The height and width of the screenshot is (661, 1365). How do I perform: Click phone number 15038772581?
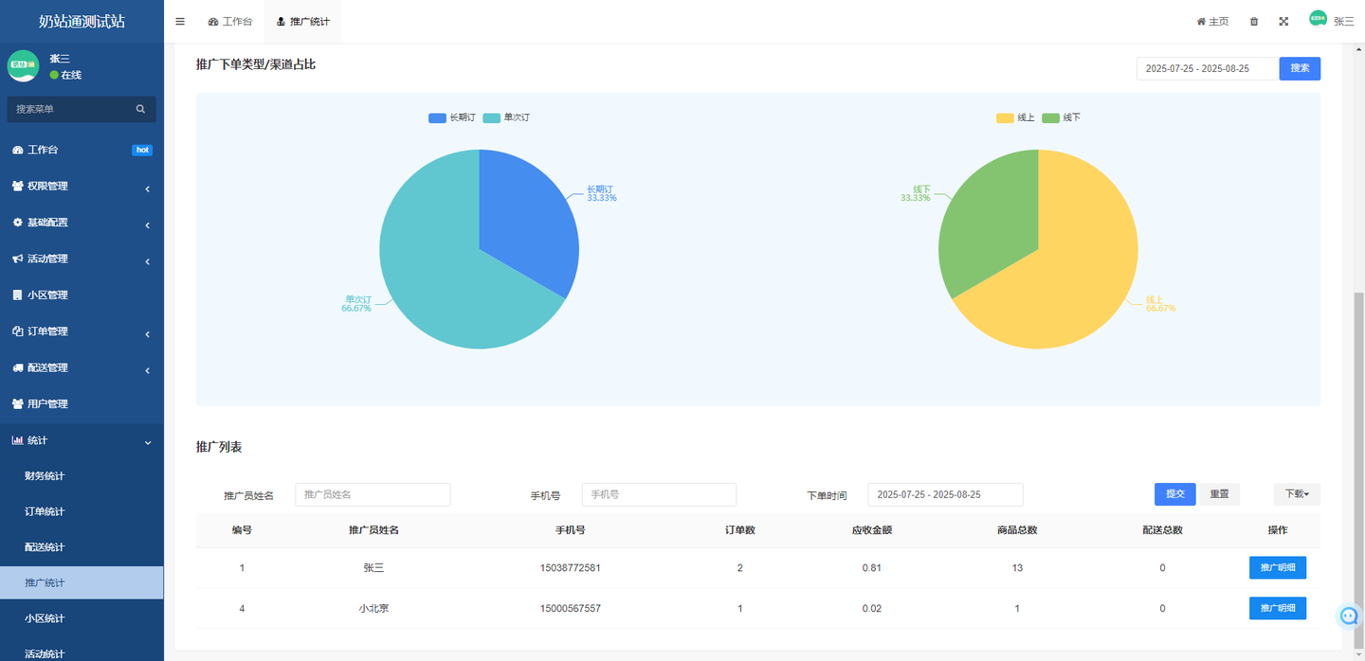570,568
